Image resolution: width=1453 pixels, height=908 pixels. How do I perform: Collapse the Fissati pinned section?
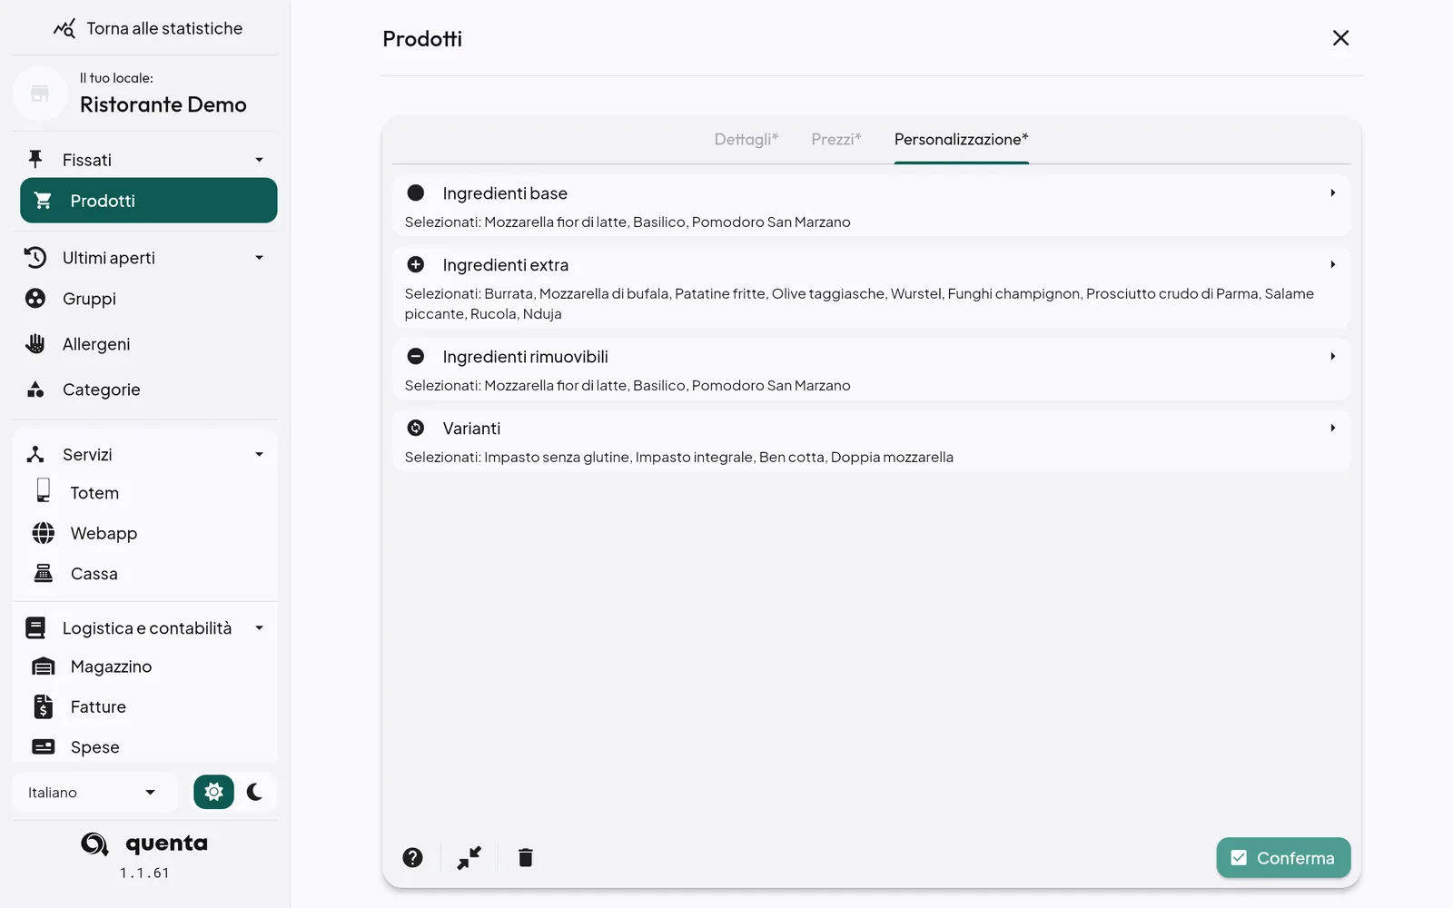point(259,160)
